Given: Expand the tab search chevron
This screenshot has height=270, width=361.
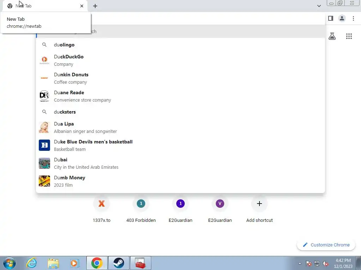Looking at the screenshot, I should click(319, 6).
